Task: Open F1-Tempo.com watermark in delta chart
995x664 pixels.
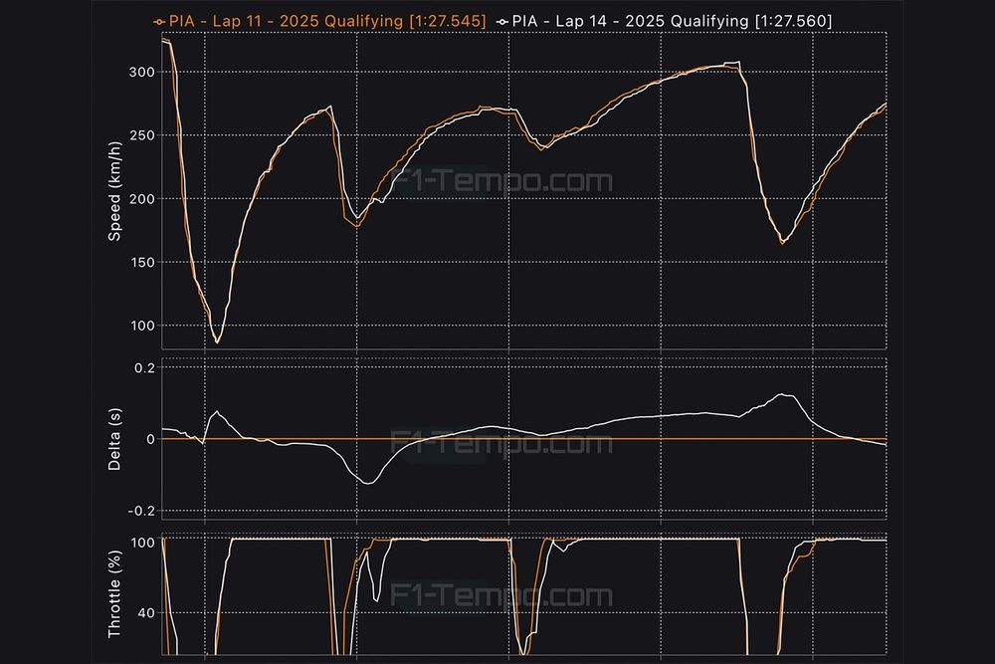Action: click(500, 442)
